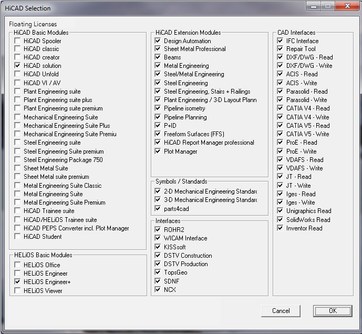Toggle Iges - Write checkbox
The width and height of the screenshot is (362, 334).
coord(280,203)
